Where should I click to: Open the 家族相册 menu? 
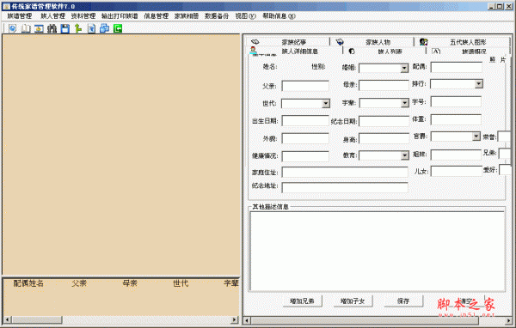187,15
